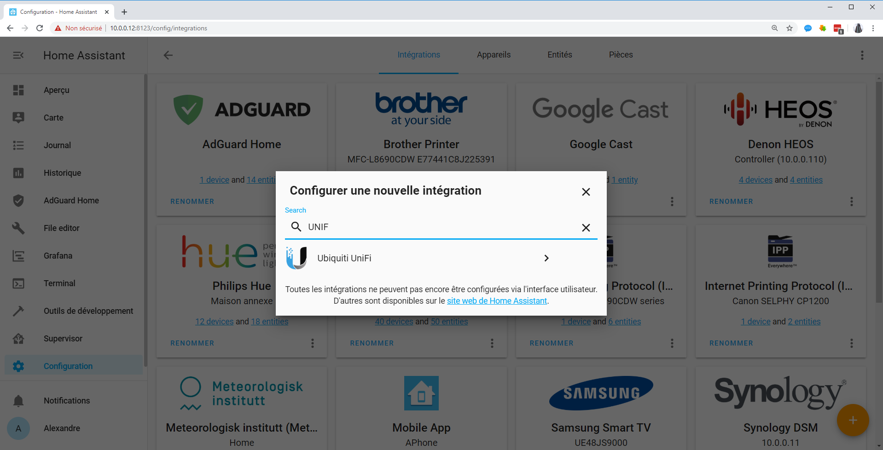Open the 50 entities link

[449, 322]
